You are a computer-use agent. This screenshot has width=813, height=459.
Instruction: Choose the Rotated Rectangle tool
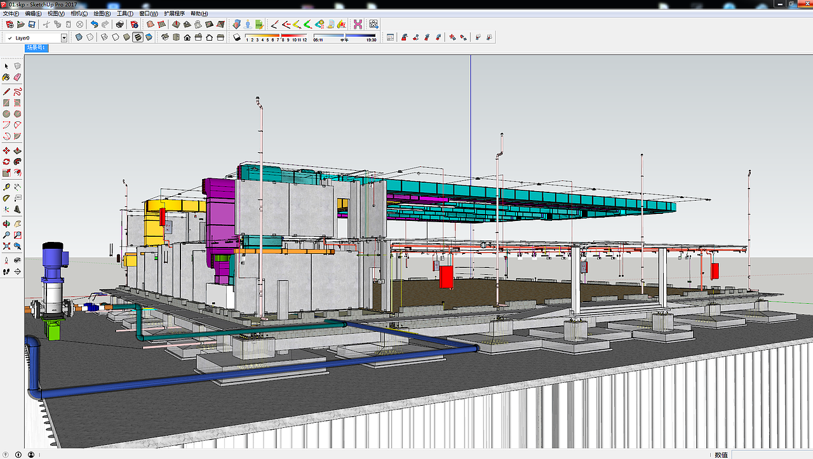pyautogui.click(x=18, y=103)
